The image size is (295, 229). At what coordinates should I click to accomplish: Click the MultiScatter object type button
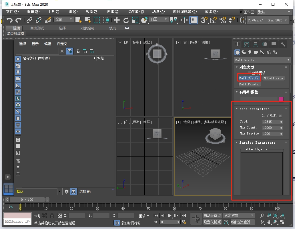[249, 78]
